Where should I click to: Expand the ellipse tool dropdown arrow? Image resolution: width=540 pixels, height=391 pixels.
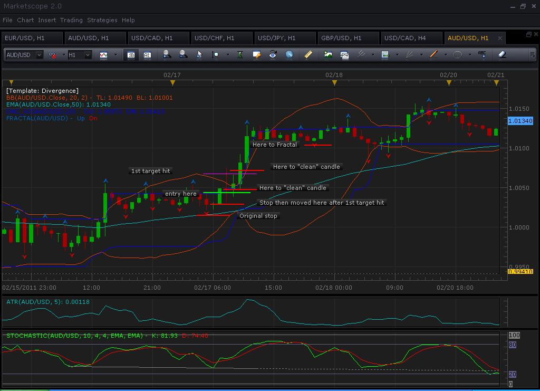point(470,55)
